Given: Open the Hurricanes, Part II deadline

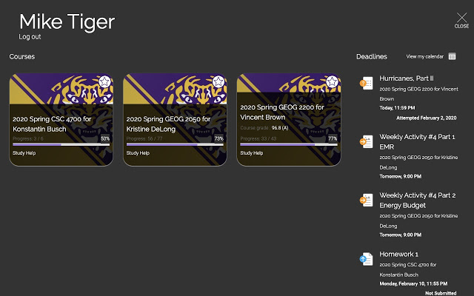Looking at the screenshot, I should (407, 78).
